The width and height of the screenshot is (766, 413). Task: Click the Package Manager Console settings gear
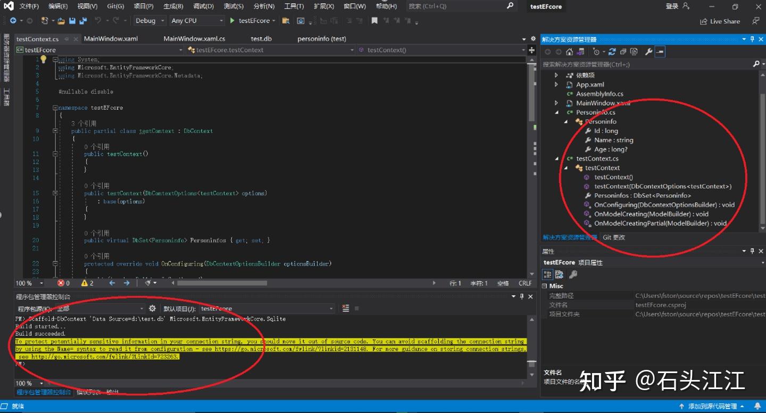click(153, 308)
